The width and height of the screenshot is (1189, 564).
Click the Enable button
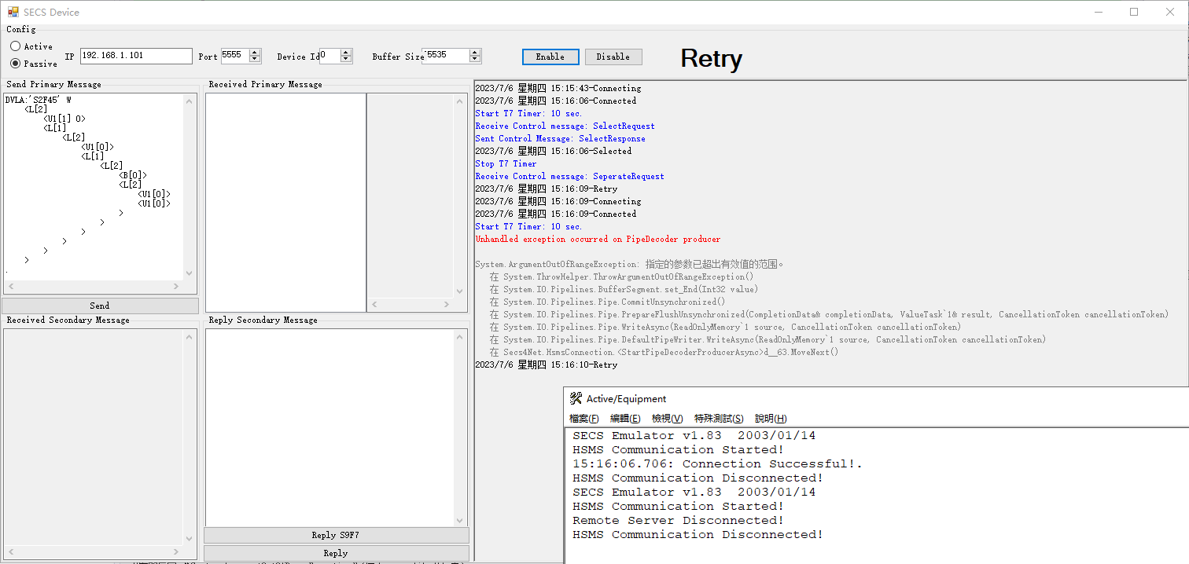click(x=550, y=57)
